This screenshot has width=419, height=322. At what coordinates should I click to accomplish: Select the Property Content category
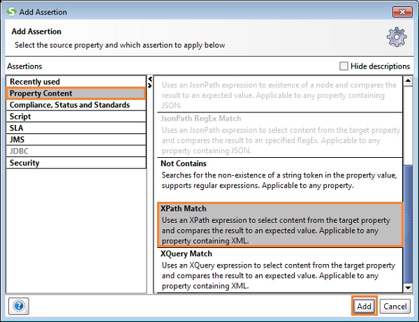click(41, 94)
